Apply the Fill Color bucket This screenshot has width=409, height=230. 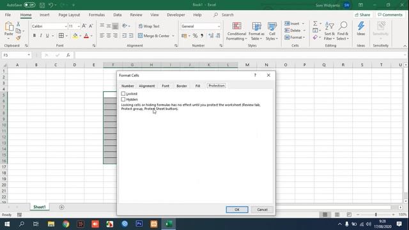(x=75, y=36)
